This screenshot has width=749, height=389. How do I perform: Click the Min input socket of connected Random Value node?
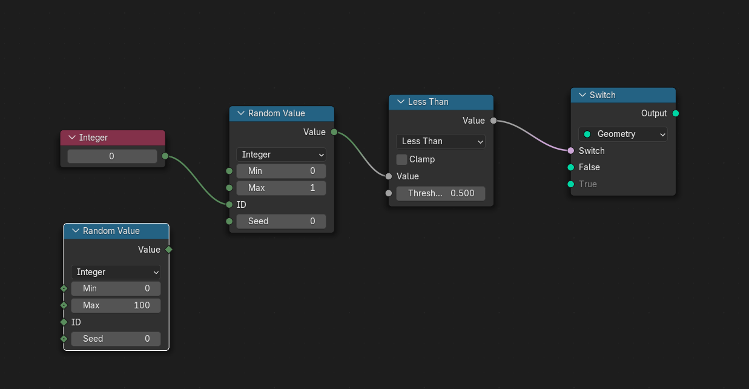tap(229, 171)
